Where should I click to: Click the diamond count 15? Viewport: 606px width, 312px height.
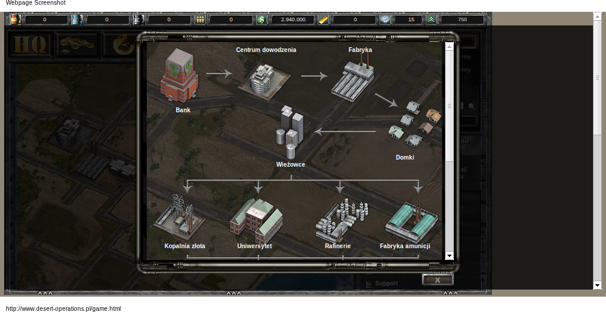[x=411, y=19]
